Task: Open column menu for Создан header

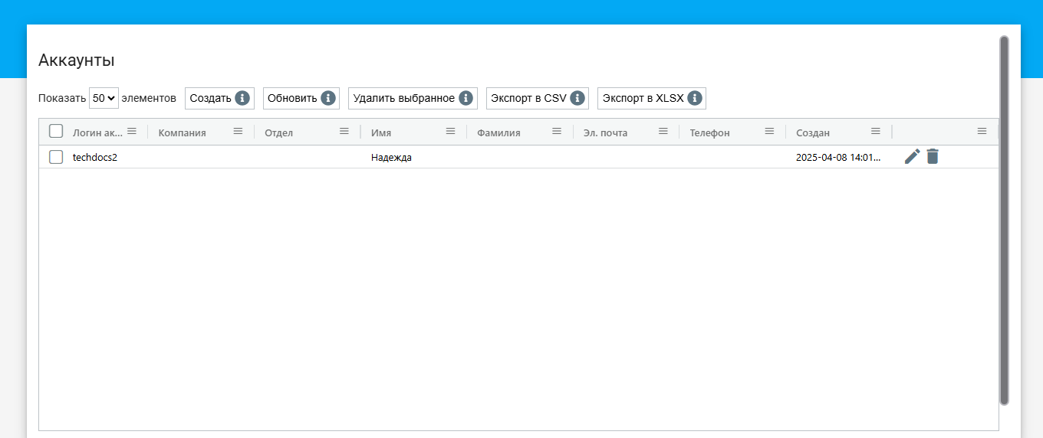Action: 876,132
